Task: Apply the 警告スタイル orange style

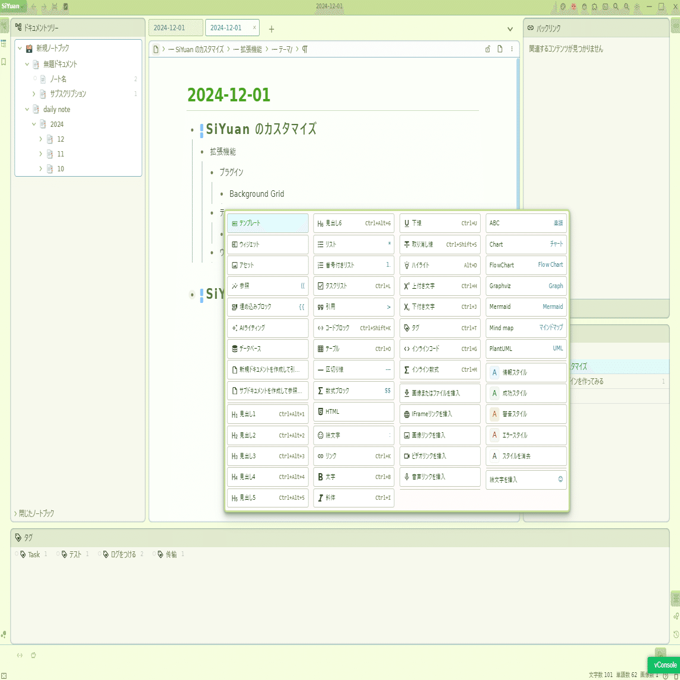Action: click(x=526, y=414)
